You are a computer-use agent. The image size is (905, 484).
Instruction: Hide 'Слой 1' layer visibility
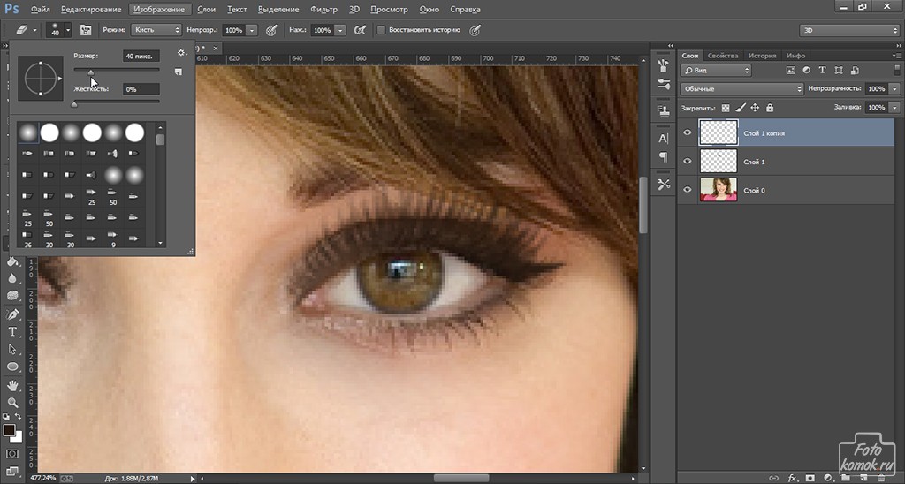tap(688, 162)
